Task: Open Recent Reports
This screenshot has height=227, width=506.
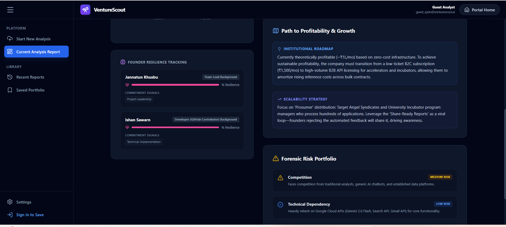Action: pos(36,77)
